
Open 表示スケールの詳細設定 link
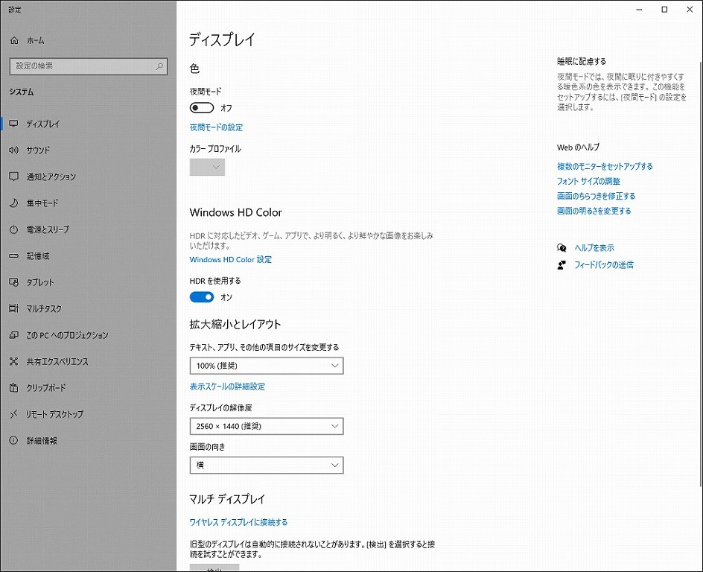coord(227,387)
